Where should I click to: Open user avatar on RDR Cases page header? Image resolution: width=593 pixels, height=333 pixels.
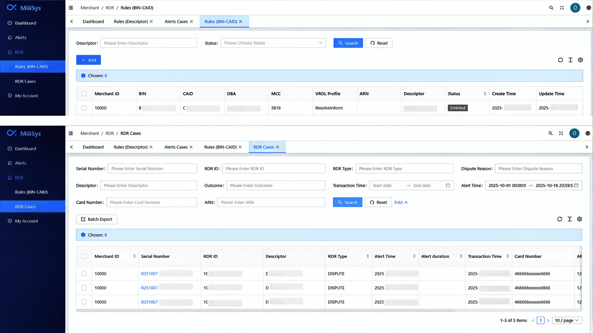[574, 133]
